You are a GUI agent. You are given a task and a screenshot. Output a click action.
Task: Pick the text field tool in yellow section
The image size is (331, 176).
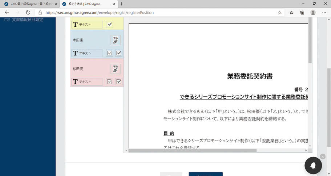point(87,24)
